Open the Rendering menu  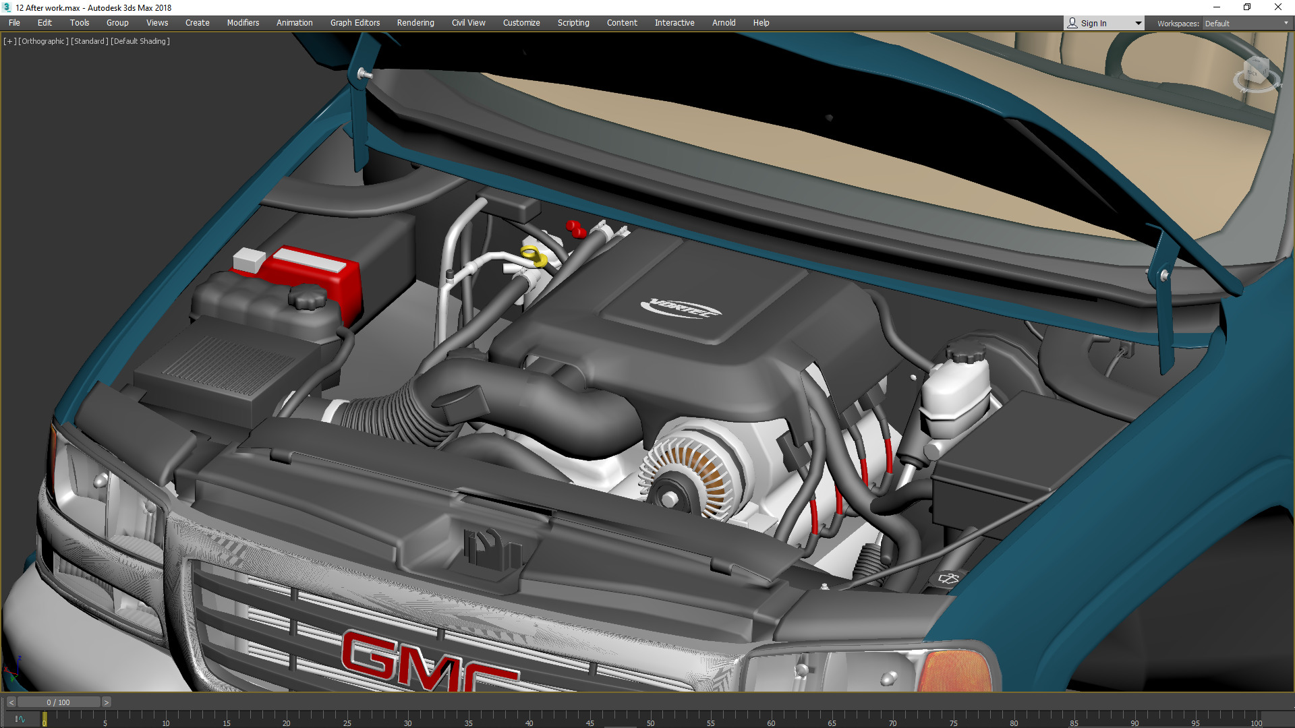415,23
